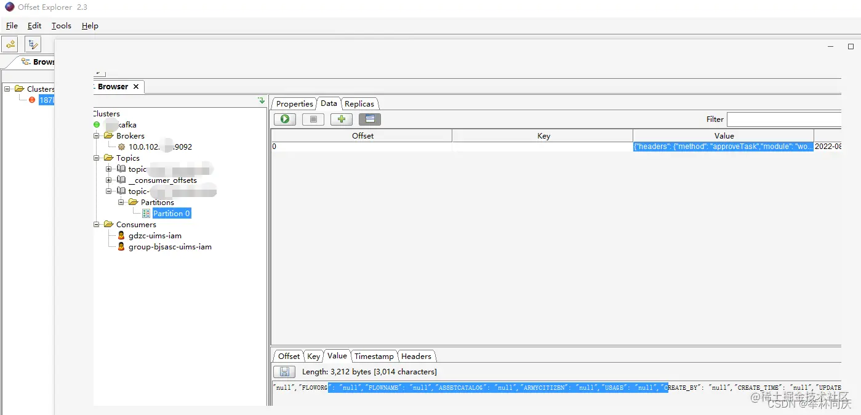Close the Browser tab with X
The width and height of the screenshot is (861, 415).
[136, 87]
